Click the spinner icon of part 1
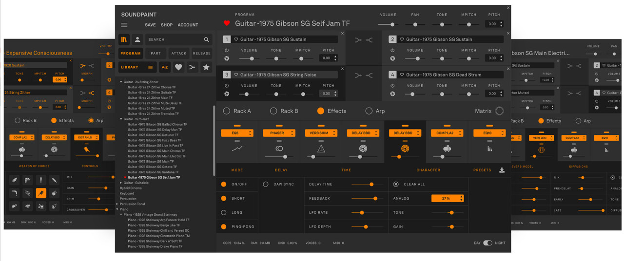 pyautogui.click(x=227, y=58)
